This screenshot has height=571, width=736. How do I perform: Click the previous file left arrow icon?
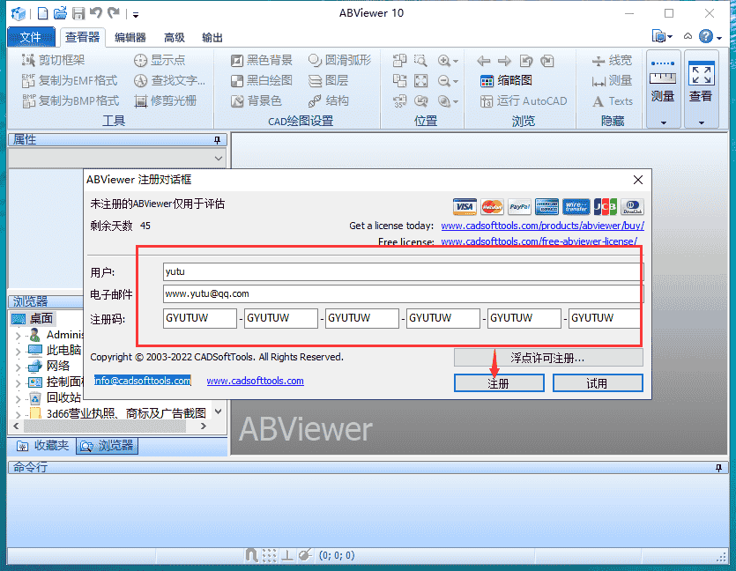coord(484,61)
